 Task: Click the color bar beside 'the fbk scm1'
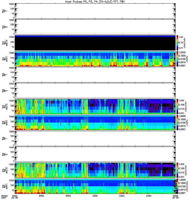177,186
